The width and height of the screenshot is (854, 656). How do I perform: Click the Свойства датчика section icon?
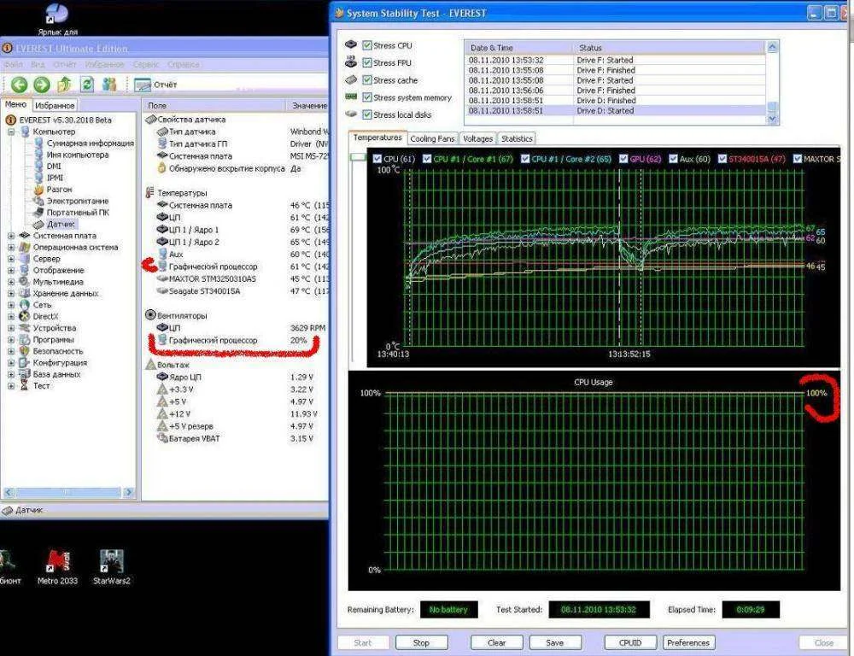150,119
